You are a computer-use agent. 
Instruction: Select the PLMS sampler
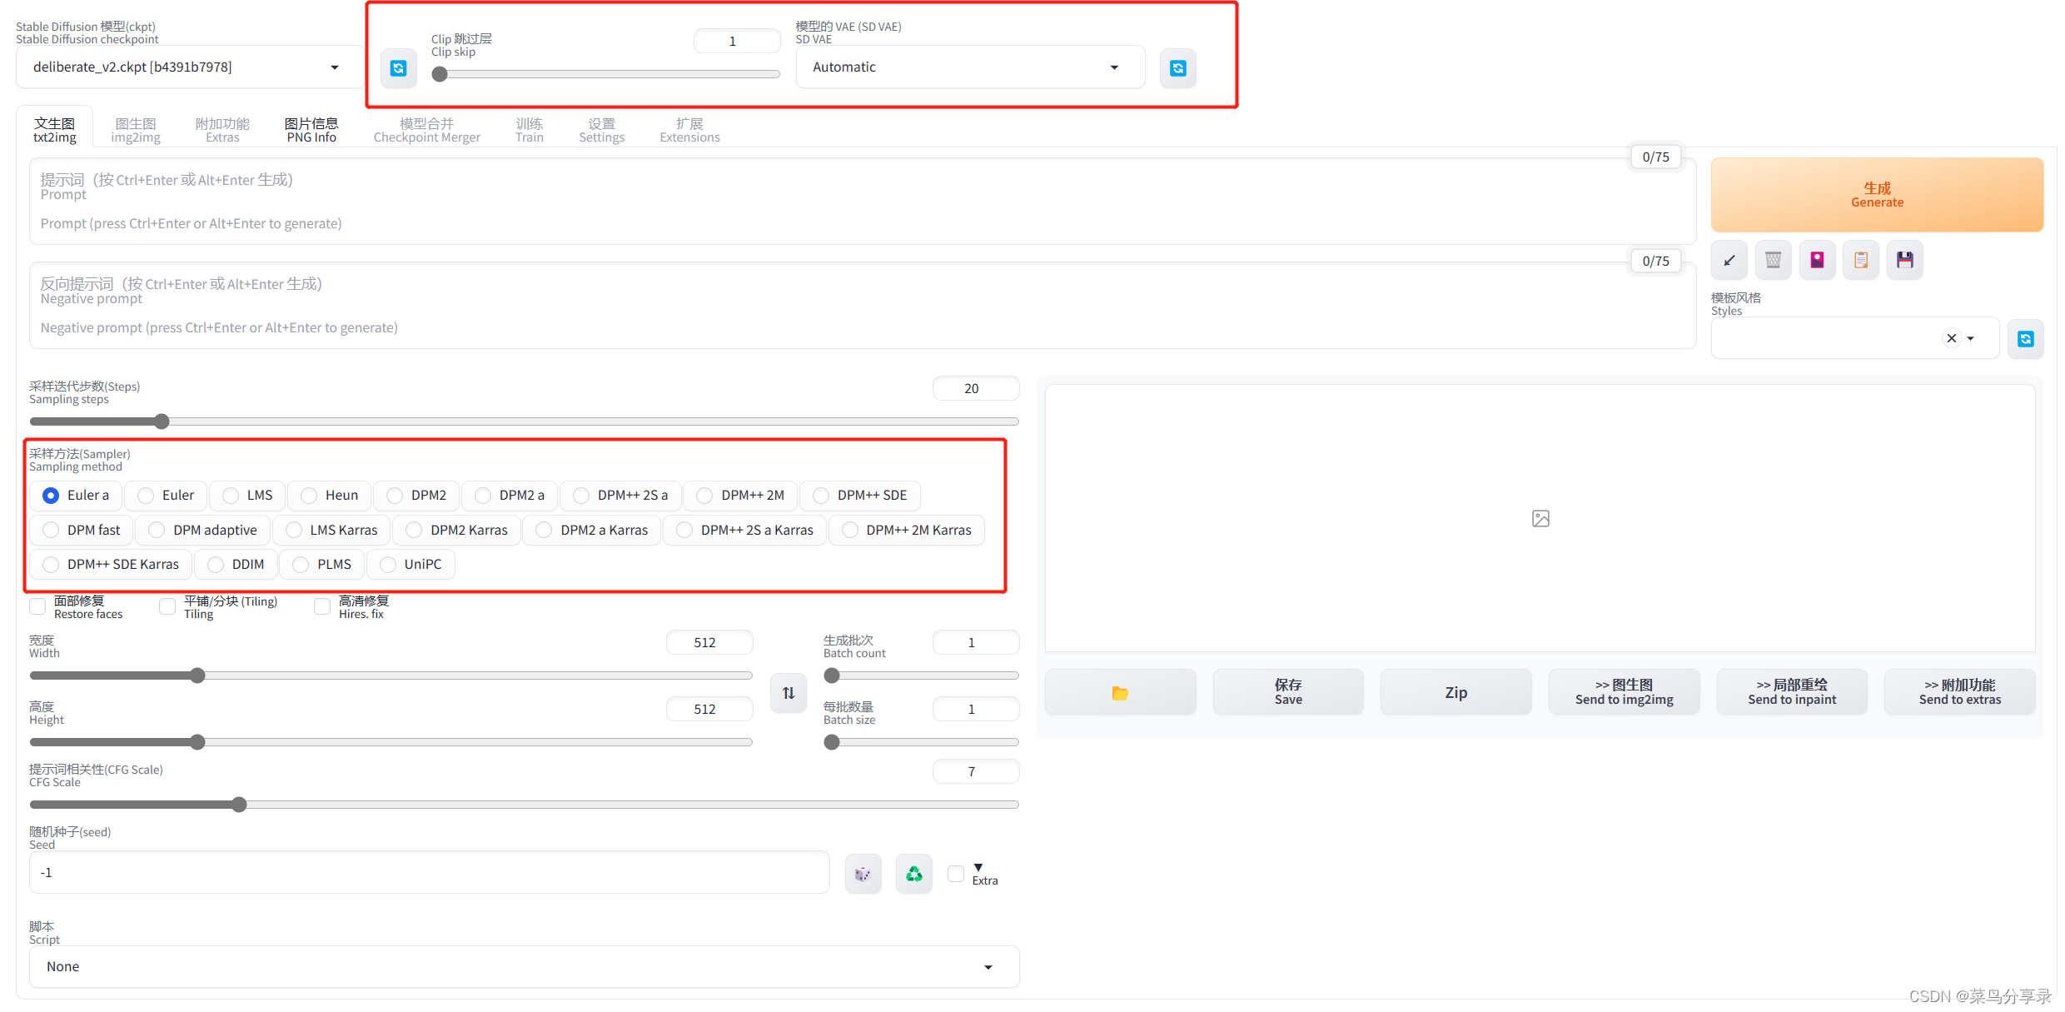321,564
